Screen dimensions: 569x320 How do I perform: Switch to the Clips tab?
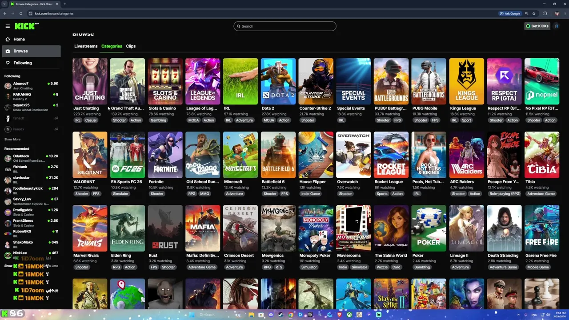click(x=131, y=46)
